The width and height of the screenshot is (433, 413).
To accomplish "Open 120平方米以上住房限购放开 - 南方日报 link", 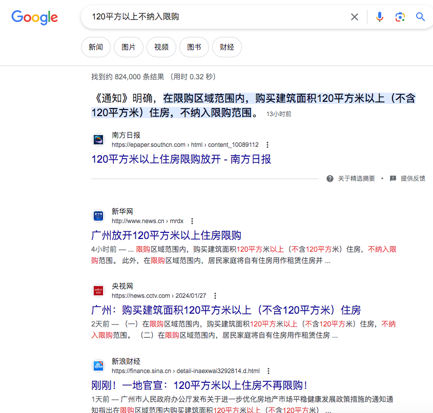I will (181, 159).
